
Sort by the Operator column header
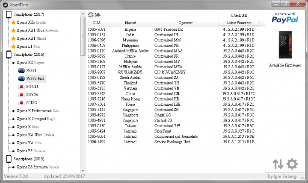(x=186, y=23)
